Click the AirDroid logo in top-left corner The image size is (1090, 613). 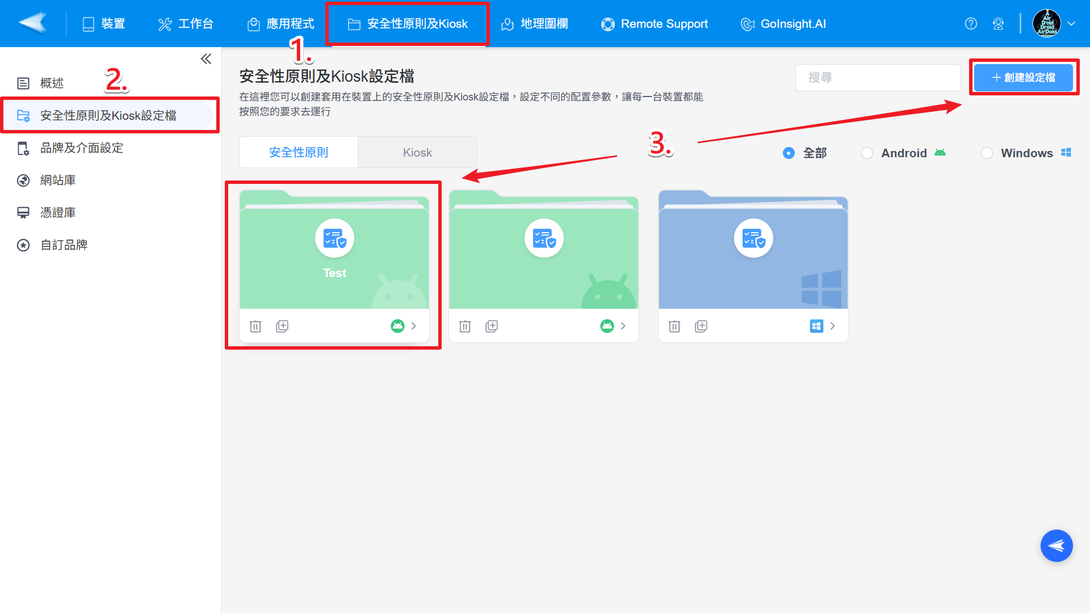[x=33, y=23]
